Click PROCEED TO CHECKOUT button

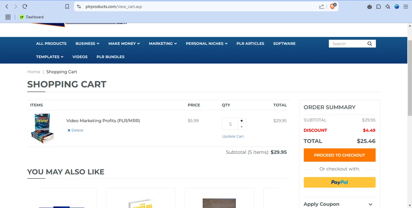[339, 155]
